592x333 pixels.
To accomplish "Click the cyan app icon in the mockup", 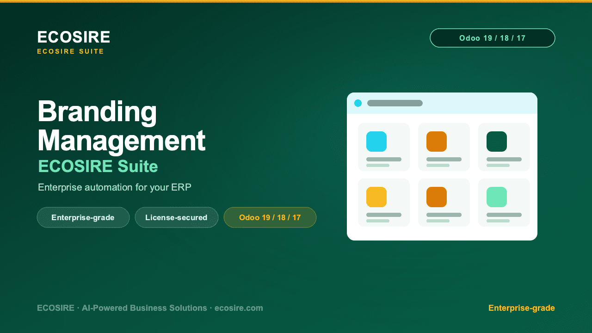I will pyautogui.click(x=376, y=142).
